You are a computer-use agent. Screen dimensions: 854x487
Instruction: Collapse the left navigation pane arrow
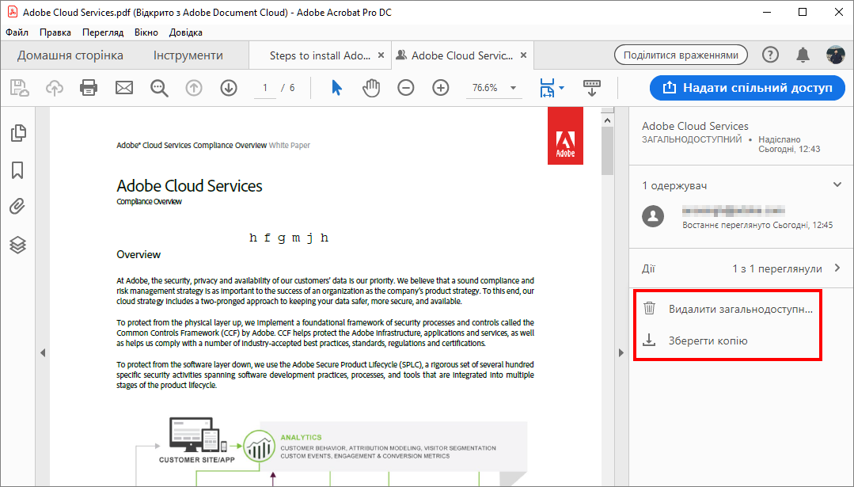(43, 352)
